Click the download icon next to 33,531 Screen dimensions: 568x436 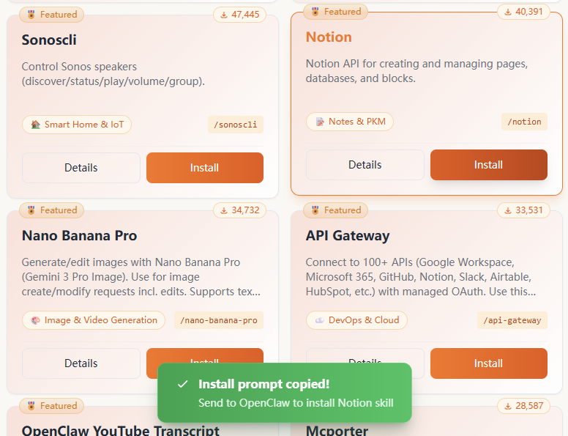pyautogui.click(x=508, y=210)
